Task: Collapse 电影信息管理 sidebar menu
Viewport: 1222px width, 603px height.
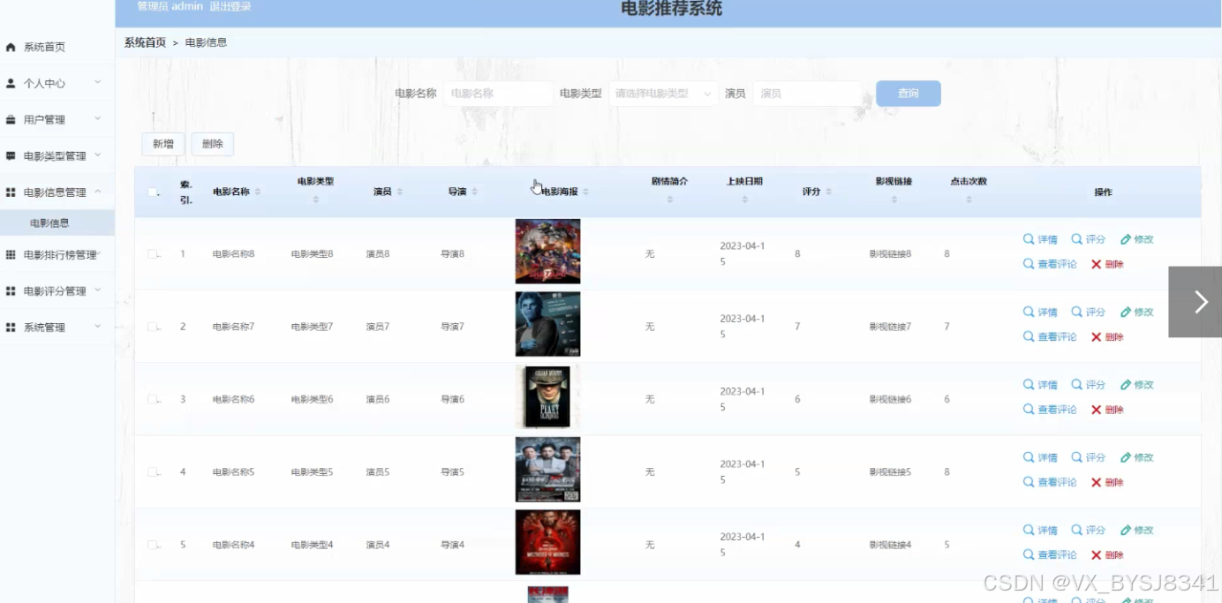Action: coord(97,191)
